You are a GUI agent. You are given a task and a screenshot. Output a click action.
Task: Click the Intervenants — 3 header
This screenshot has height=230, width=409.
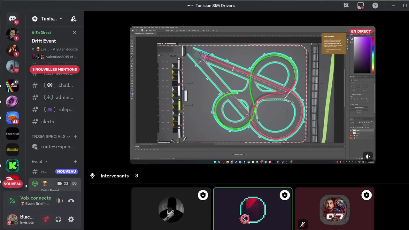(119, 176)
